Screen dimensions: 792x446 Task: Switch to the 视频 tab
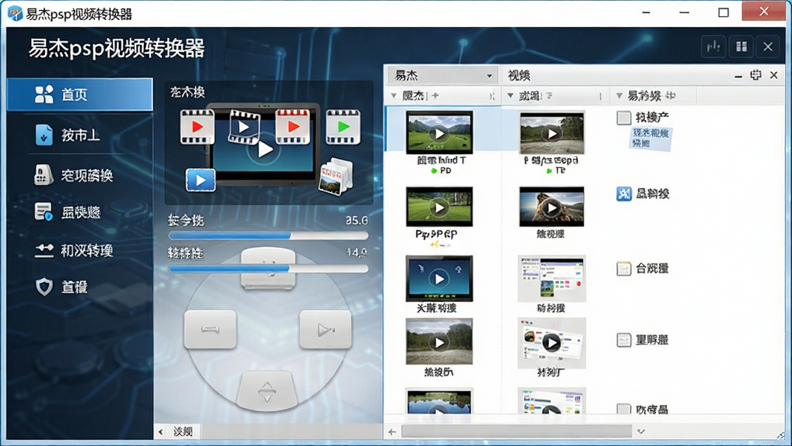coord(519,76)
